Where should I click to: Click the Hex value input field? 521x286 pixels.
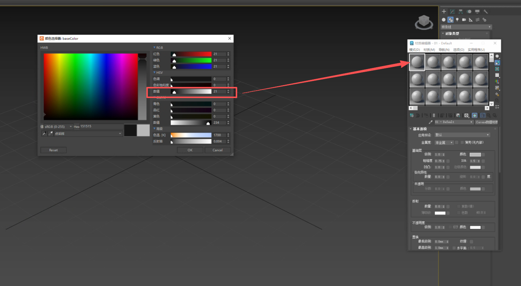point(101,127)
